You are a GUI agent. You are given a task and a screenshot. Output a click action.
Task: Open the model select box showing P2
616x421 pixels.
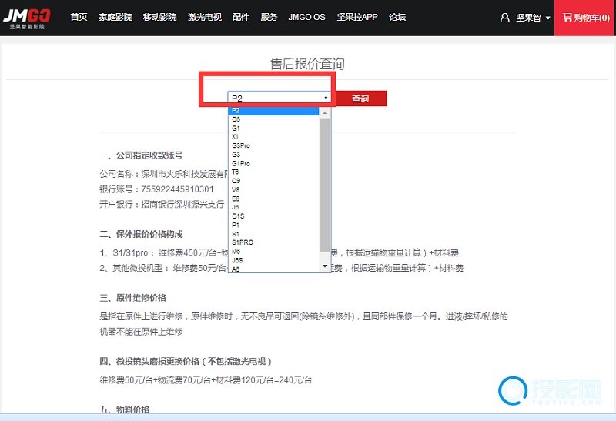pos(280,99)
